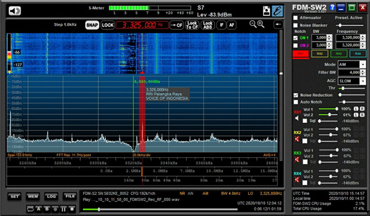Toggle the AF spectrum button
This screenshot has height=216, width=370.
[232, 25]
